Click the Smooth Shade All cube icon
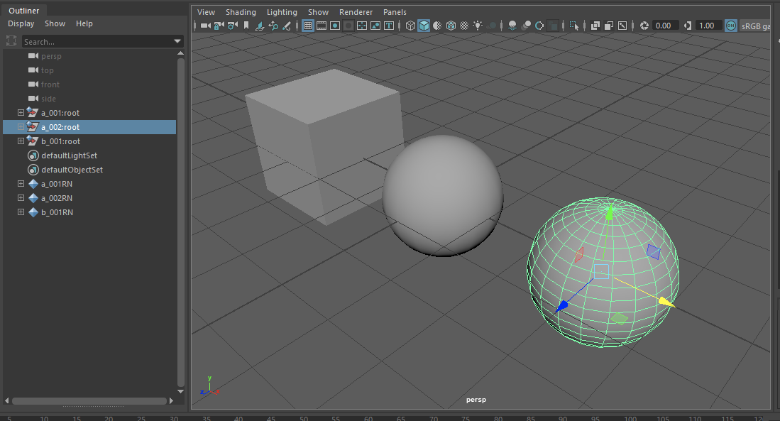 tap(424, 26)
